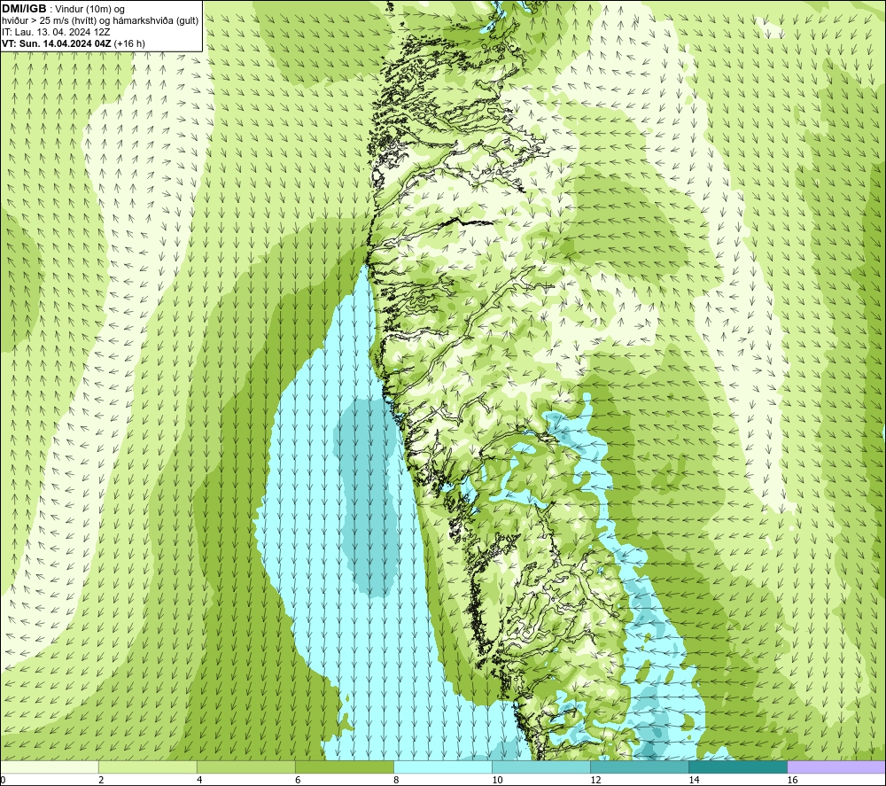
Task: Click the legend scale value '6'
Action: click(x=298, y=780)
